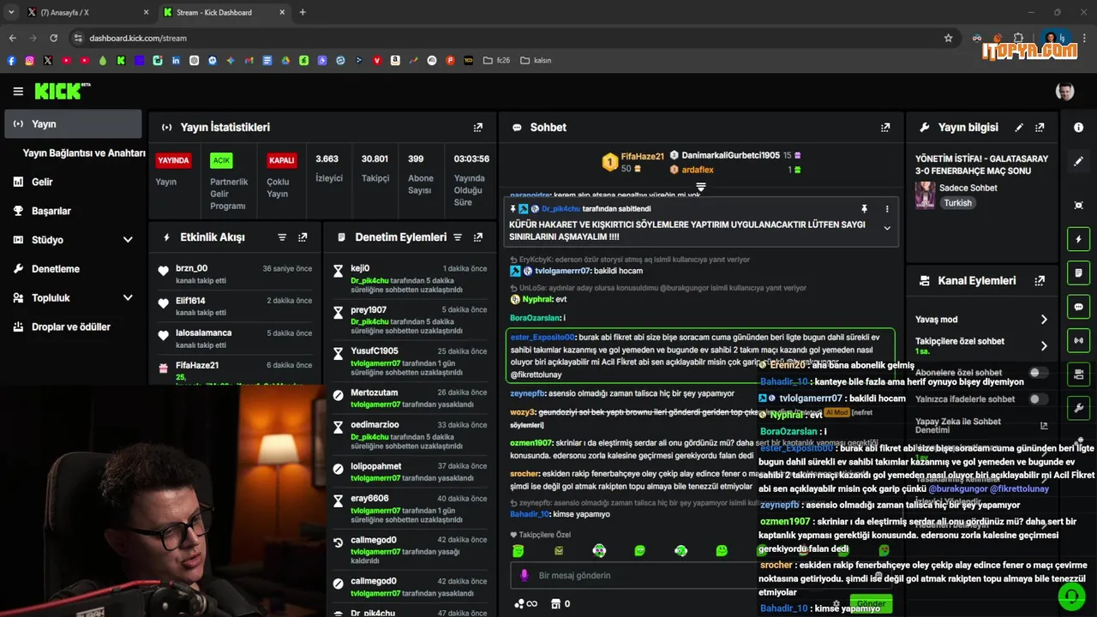Click the focus frame icon in right sidebar
The image size is (1097, 617).
1078,205
